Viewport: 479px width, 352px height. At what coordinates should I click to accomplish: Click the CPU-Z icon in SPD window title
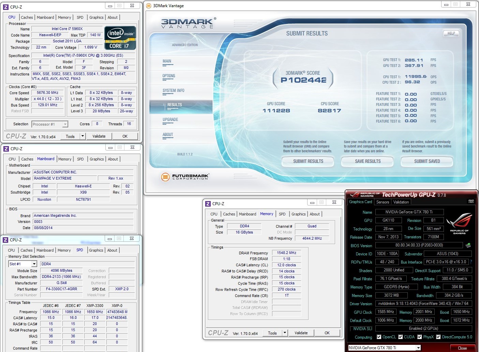(5, 240)
